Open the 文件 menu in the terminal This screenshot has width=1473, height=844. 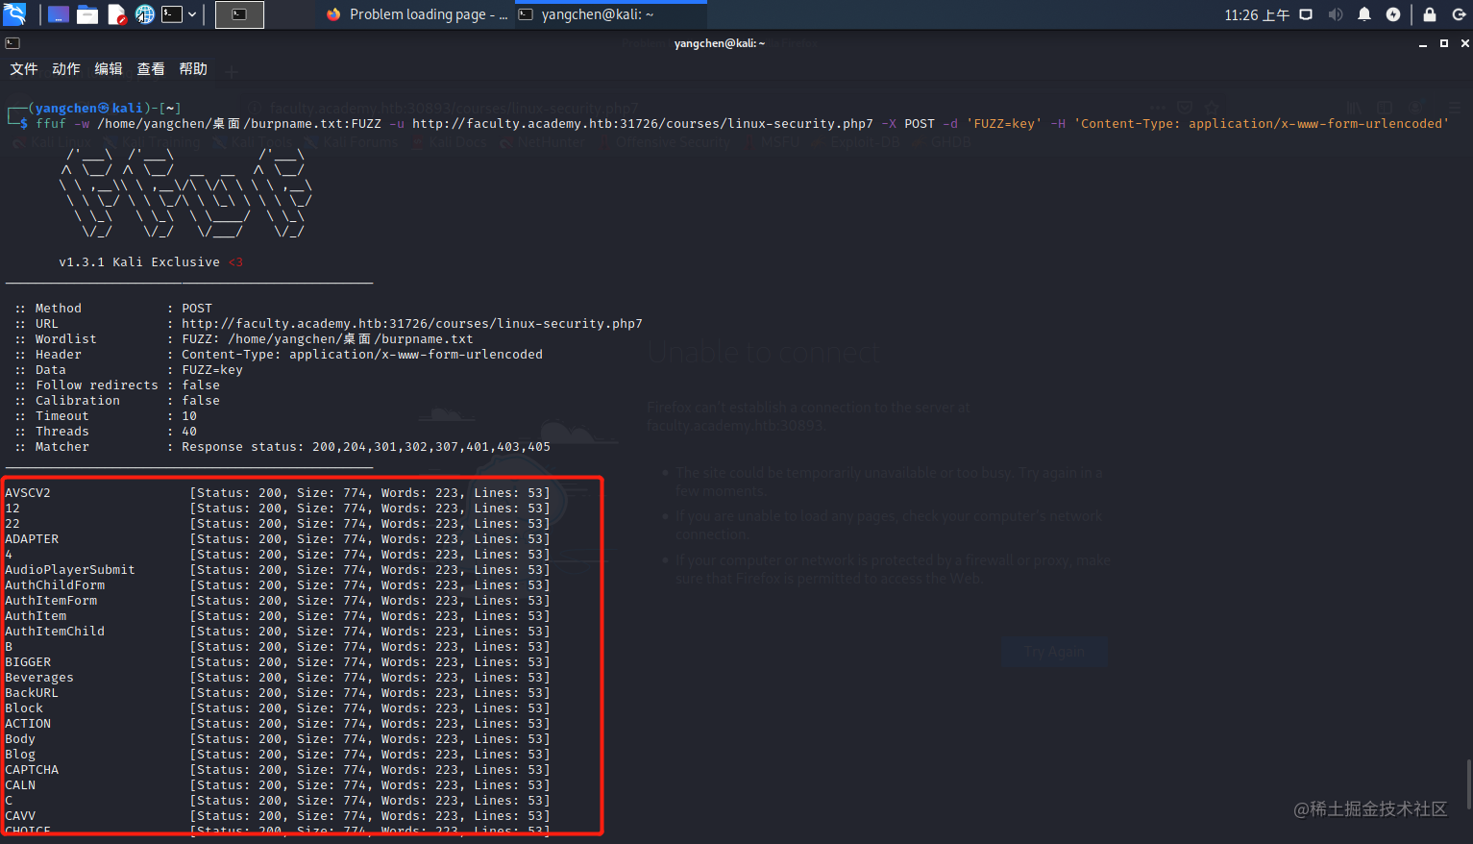pos(24,68)
